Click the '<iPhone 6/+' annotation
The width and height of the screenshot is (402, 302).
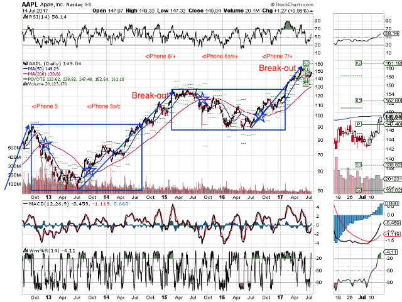click(x=160, y=57)
